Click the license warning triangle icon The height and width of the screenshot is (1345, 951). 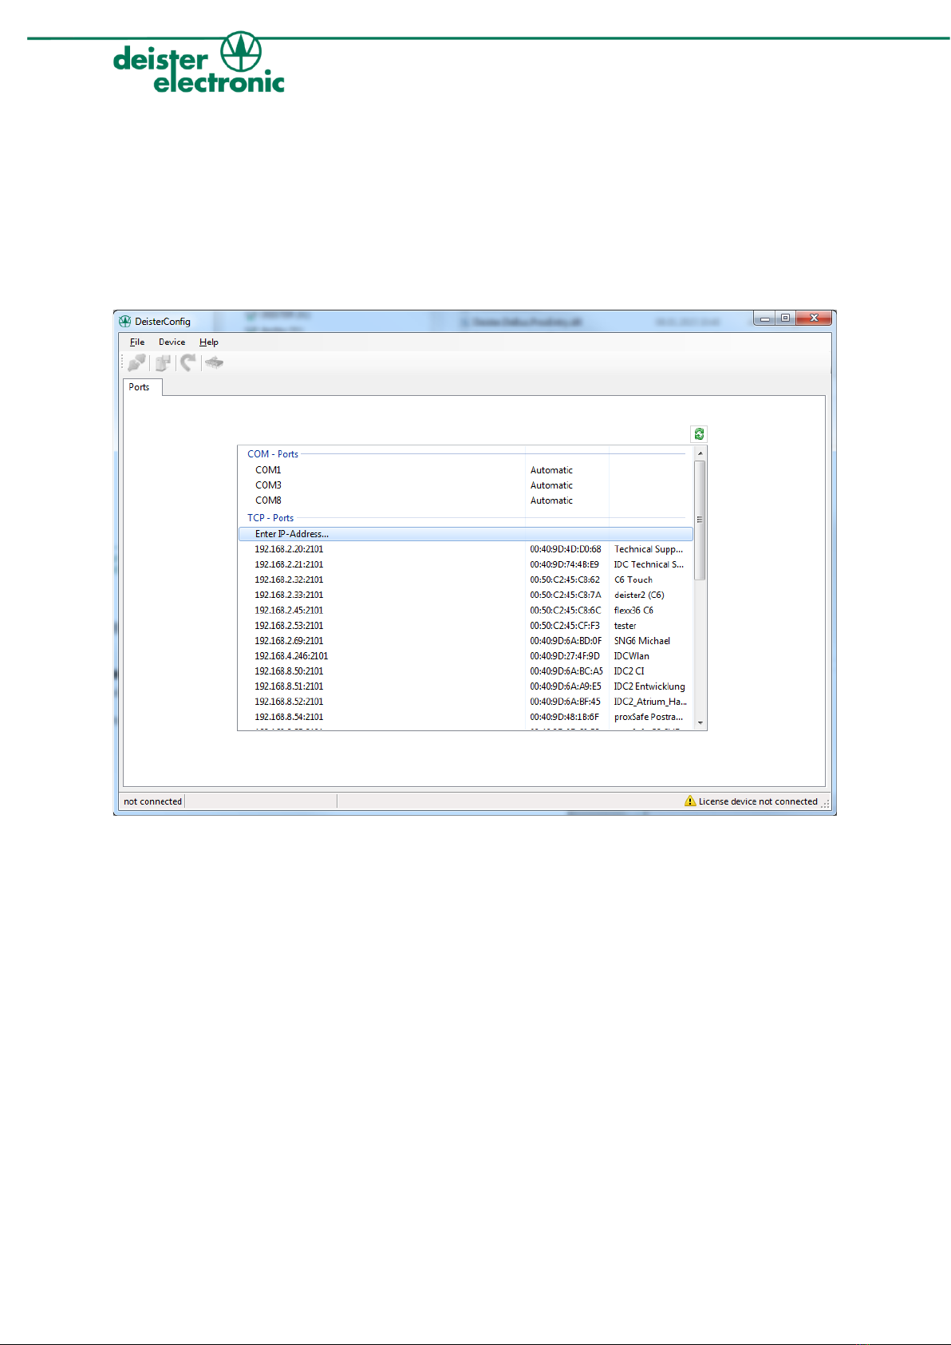(690, 801)
